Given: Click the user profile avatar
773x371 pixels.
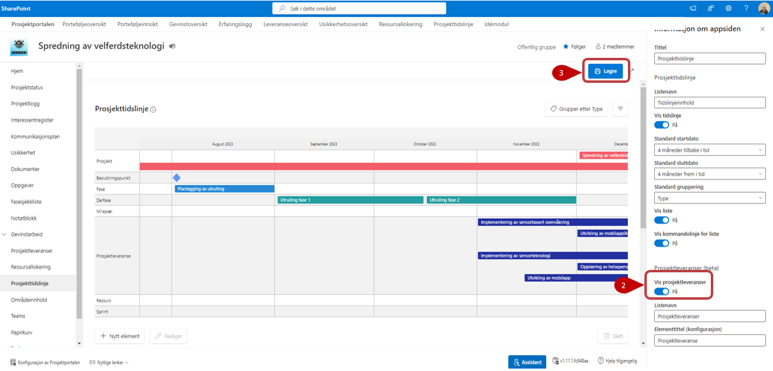Looking at the screenshot, I should 764,8.
